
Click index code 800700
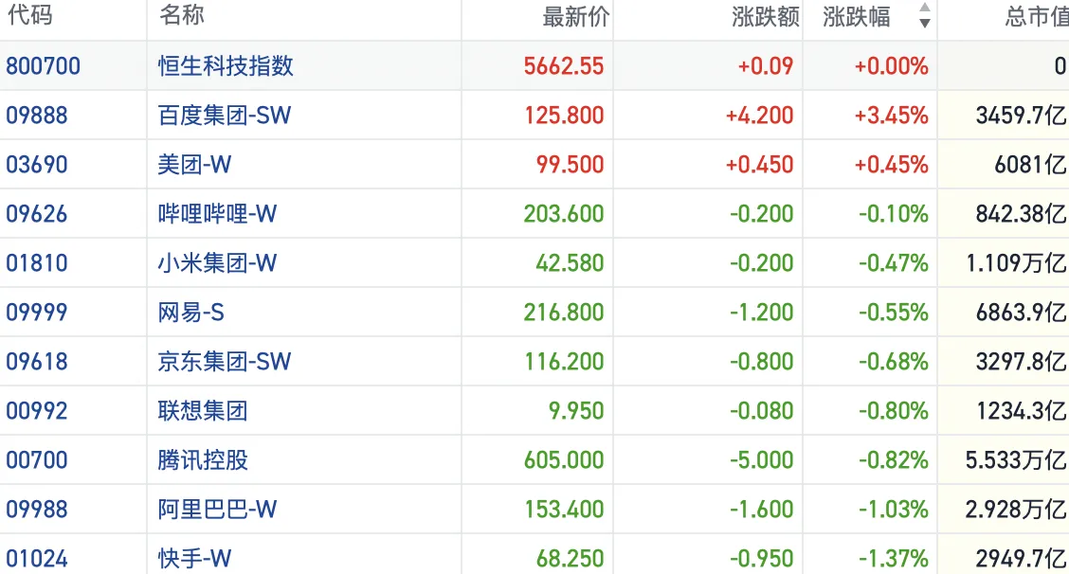pyautogui.click(x=43, y=66)
